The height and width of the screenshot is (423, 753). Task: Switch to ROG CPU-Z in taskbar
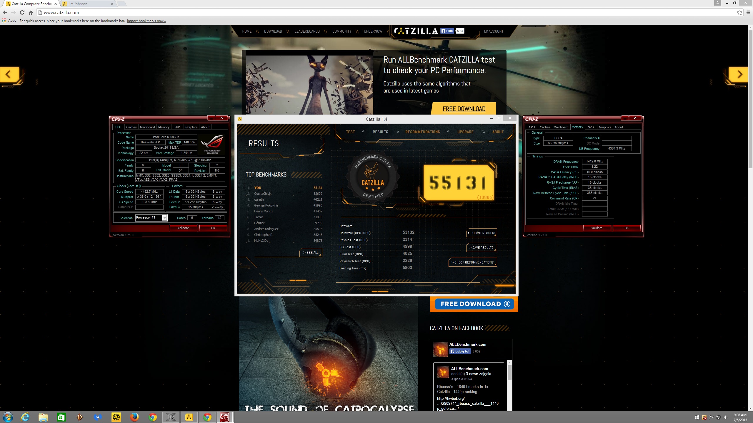pyautogui.click(x=225, y=417)
